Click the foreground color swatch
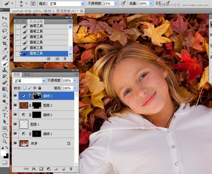 (x=3, y=153)
